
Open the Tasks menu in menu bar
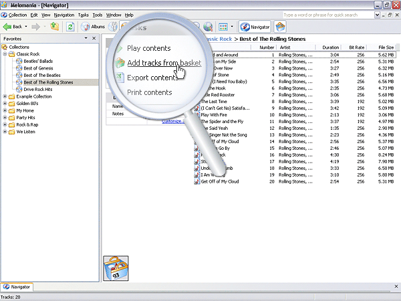tap(83, 15)
